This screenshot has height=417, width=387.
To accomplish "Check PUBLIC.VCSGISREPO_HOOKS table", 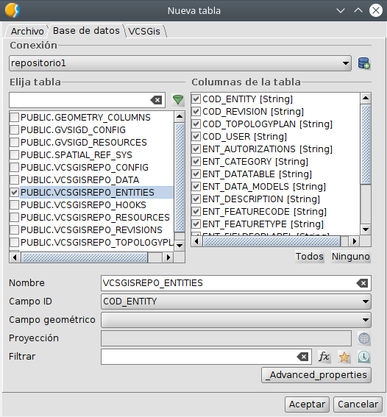I will pyautogui.click(x=15, y=204).
